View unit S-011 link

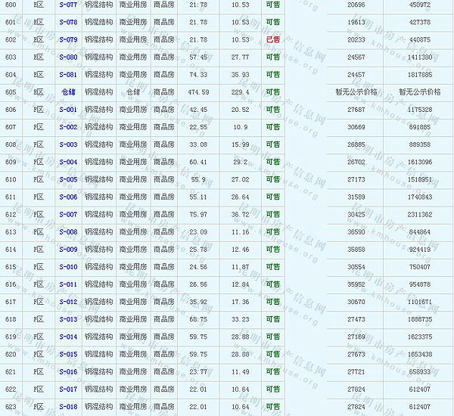click(68, 284)
